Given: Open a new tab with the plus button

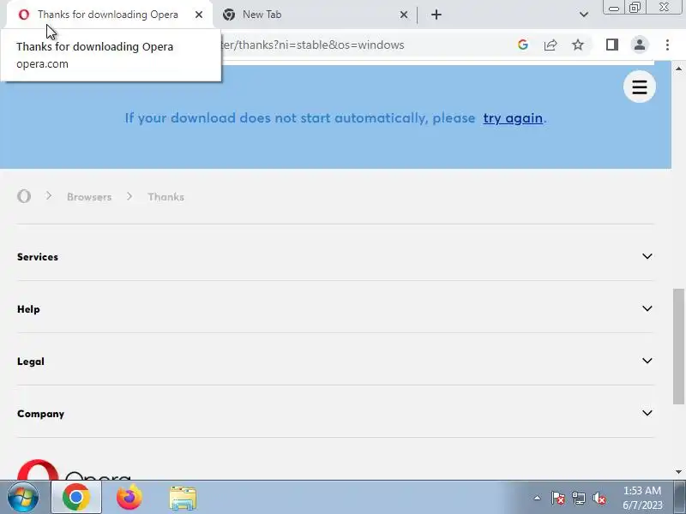Looking at the screenshot, I should pos(436,15).
